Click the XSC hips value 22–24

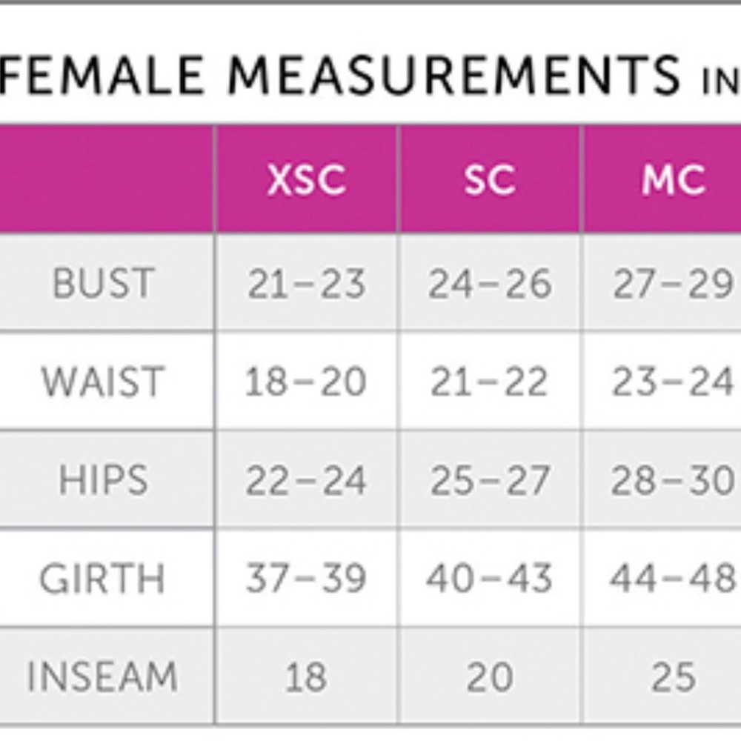coord(306,481)
